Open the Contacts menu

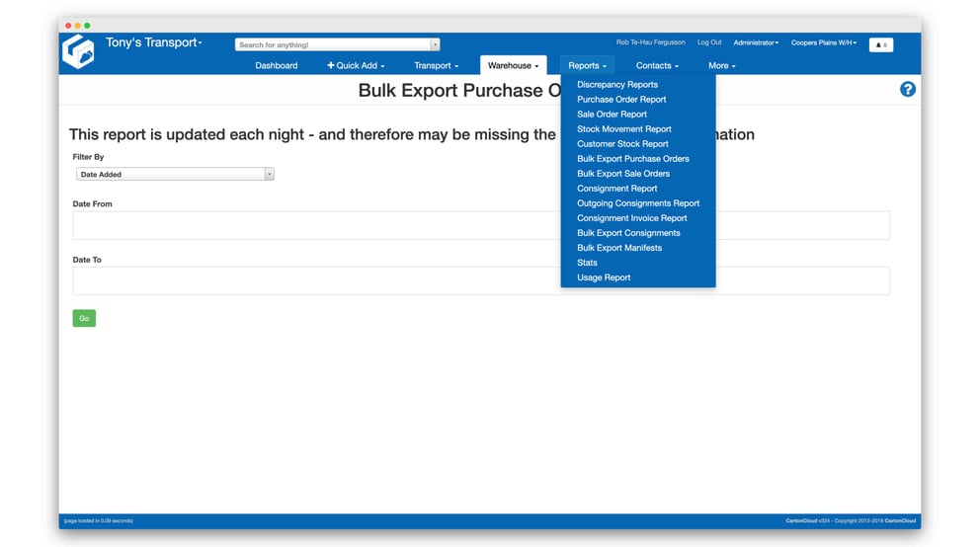point(657,65)
